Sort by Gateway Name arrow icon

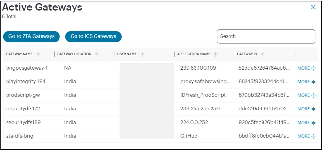click(38, 54)
